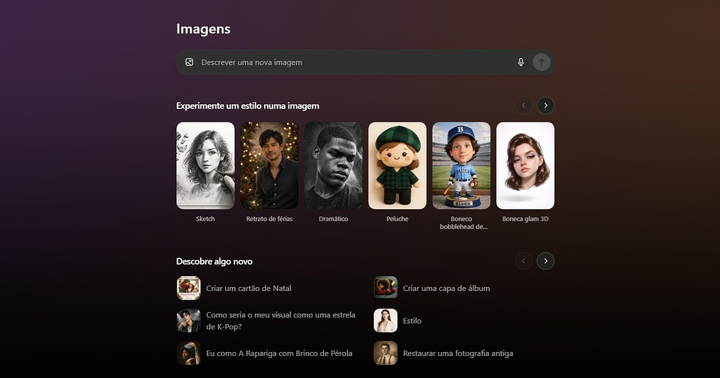The image size is (720, 378).
Task: Click the Estilo thumbnail icon
Action: (x=385, y=321)
